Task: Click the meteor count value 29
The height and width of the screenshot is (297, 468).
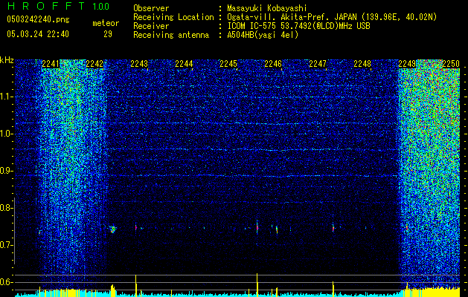Action: [108, 34]
